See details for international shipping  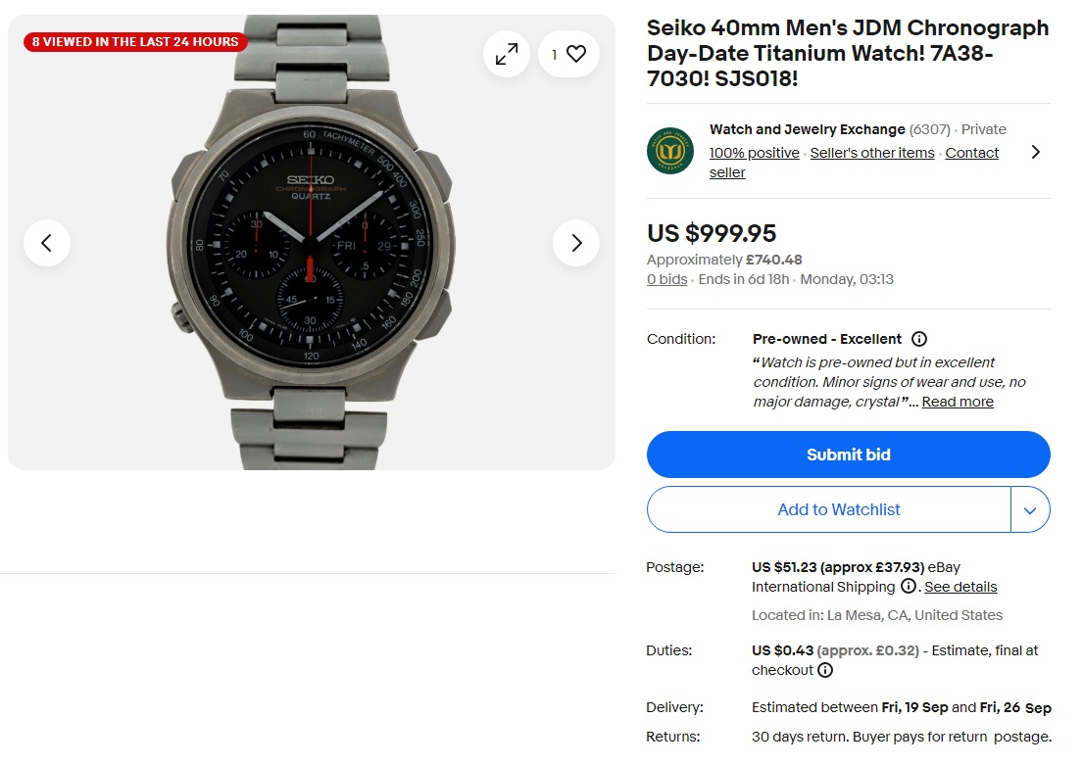coord(960,586)
